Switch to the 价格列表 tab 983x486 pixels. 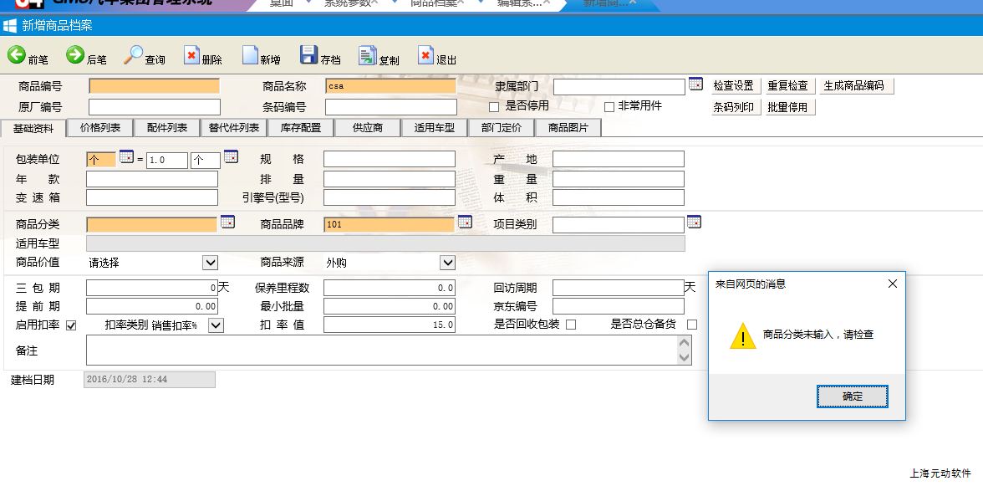click(x=100, y=128)
